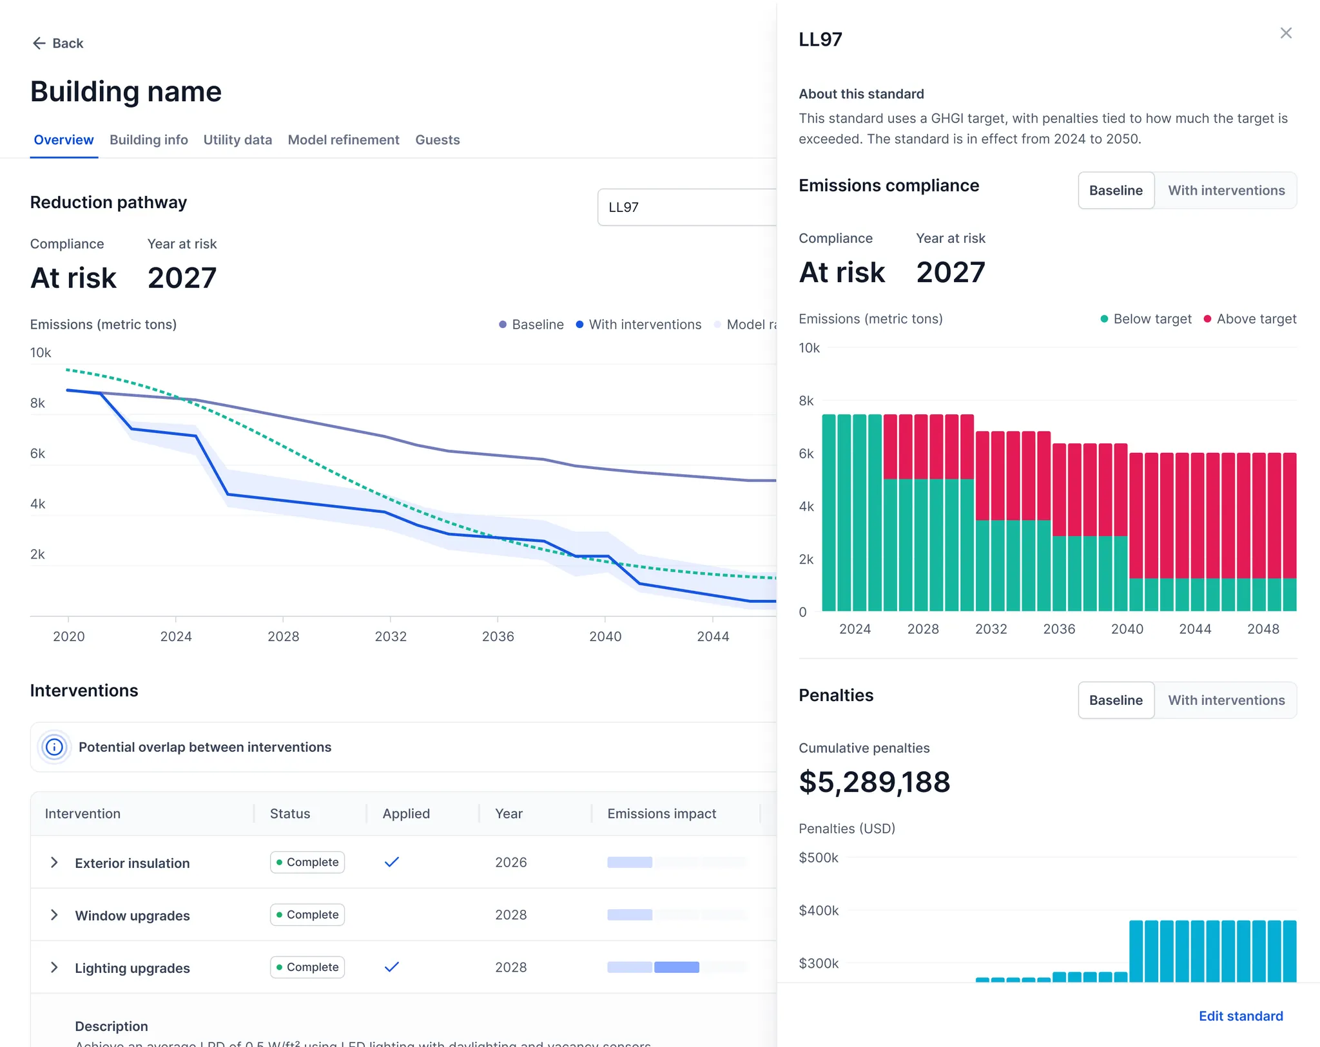Select Baseline under Emissions compliance

1116,191
